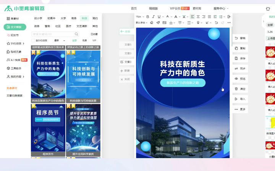The height and width of the screenshot is (171, 275).
Task: Switch to the 商务 category tab
Action: click(74, 18)
